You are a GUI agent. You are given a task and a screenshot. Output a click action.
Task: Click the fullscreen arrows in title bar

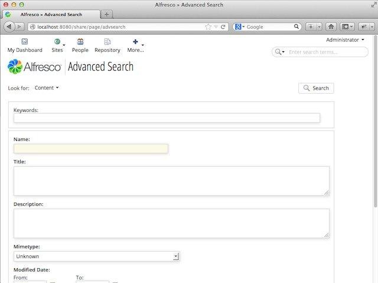coord(374,5)
